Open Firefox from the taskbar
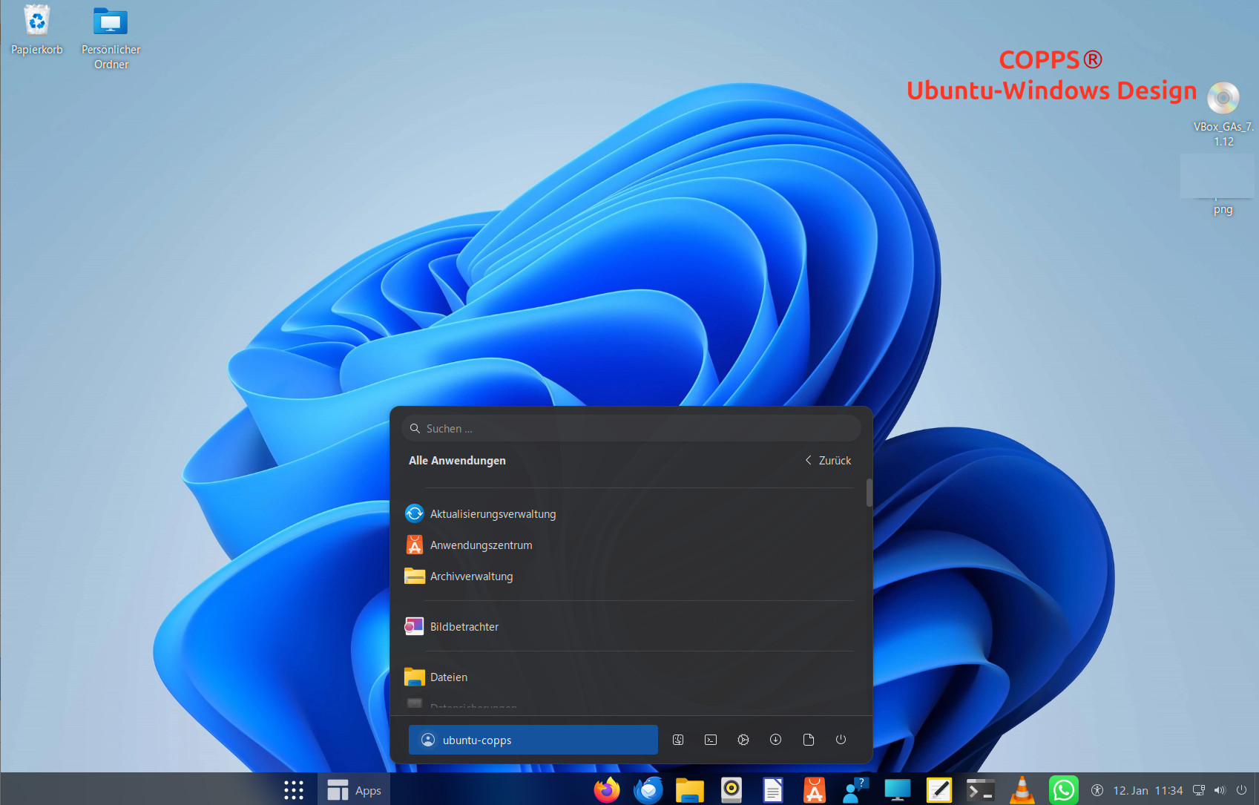Image resolution: width=1259 pixels, height=805 pixels. click(607, 790)
